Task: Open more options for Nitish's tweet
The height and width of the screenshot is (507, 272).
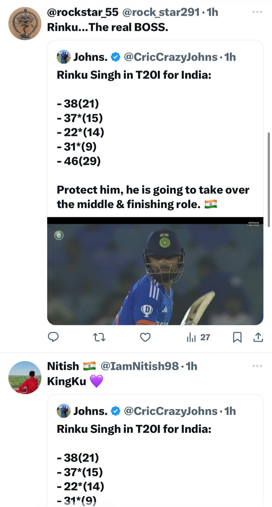Action: tap(257, 366)
